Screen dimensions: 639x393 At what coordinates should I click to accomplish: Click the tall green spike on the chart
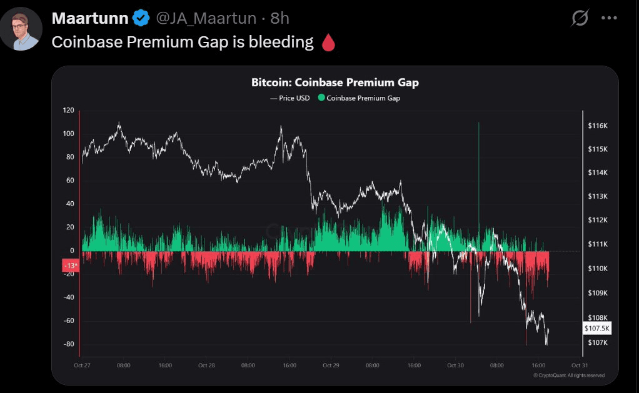(x=479, y=175)
